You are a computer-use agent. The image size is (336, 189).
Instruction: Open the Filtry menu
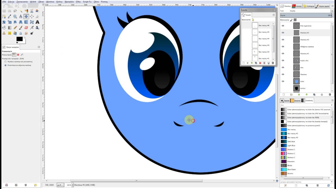78,2
